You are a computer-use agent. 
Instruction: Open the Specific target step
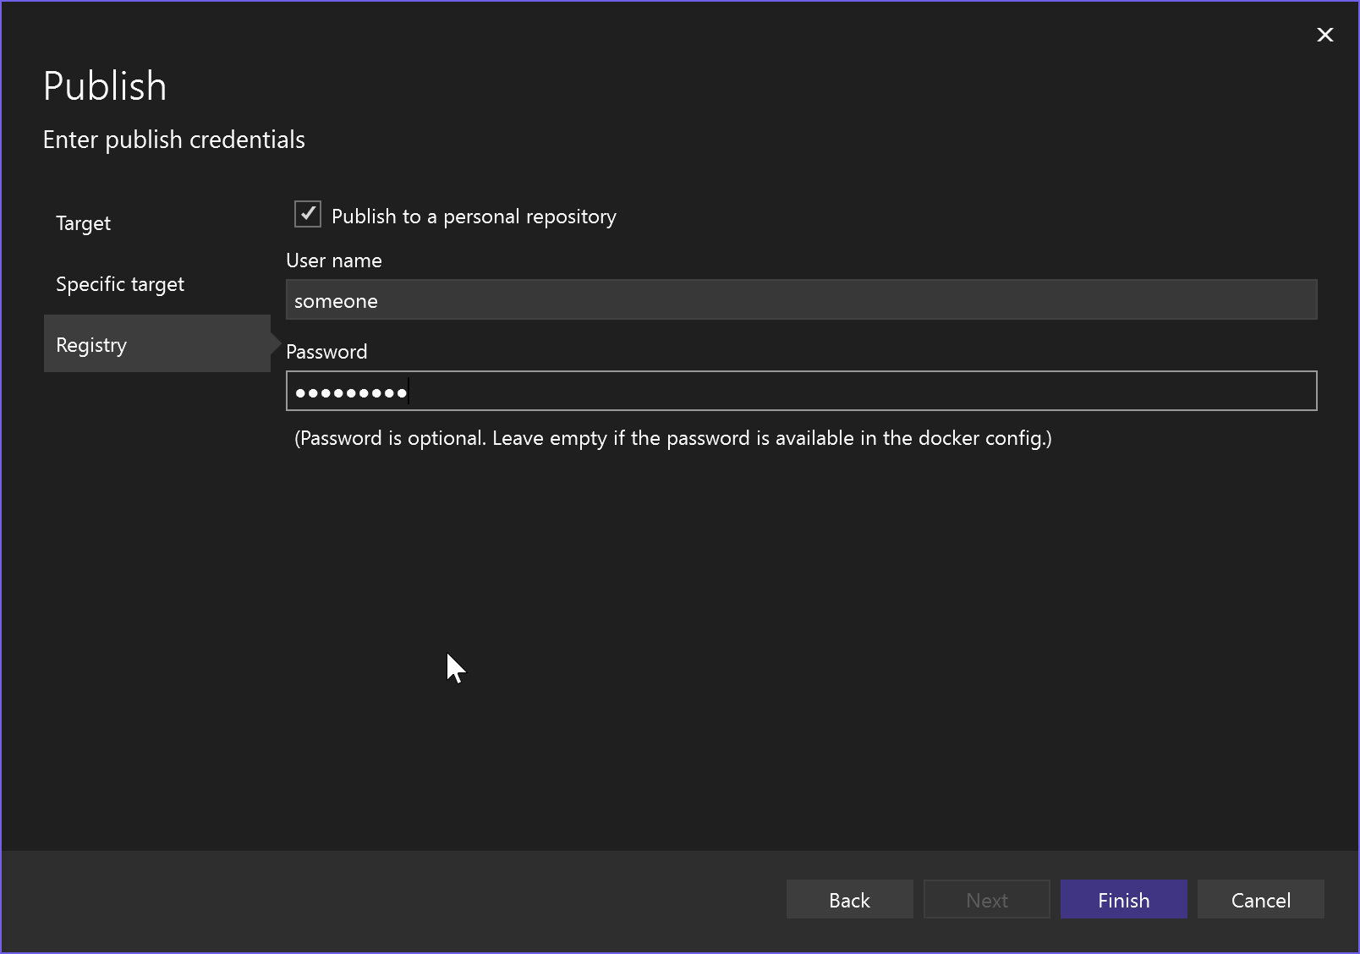pos(120,283)
